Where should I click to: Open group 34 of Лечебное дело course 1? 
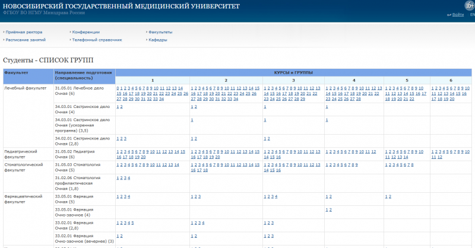(x=161, y=98)
